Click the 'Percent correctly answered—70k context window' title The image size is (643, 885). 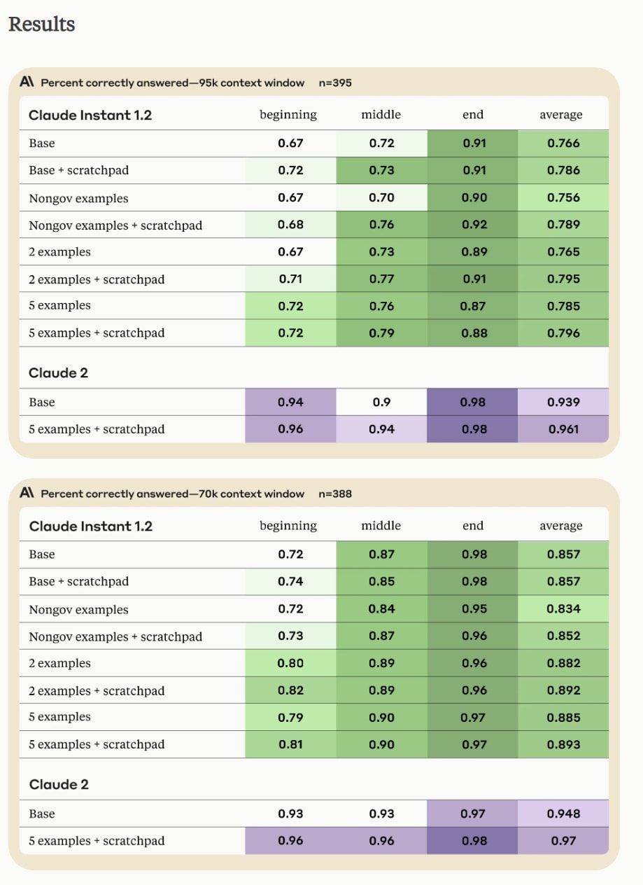click(x=172, y=494)
